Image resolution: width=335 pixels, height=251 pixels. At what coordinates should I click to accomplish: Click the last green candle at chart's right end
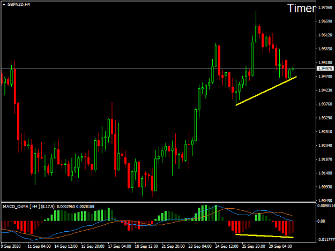(293, 69)
